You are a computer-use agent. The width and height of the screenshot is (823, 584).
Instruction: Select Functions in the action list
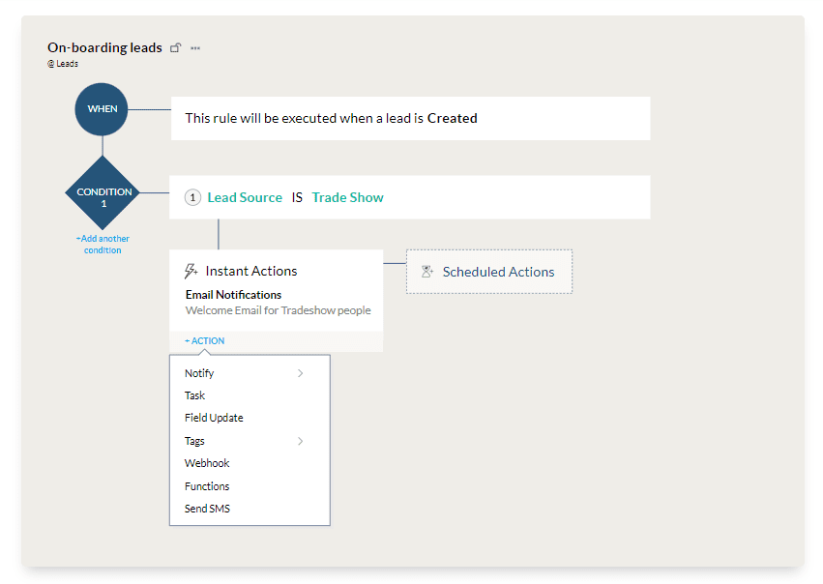tap(207, 486)
